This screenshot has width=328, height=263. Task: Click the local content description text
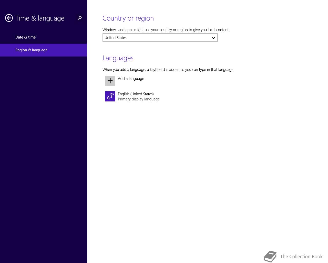tap(166, 30)
